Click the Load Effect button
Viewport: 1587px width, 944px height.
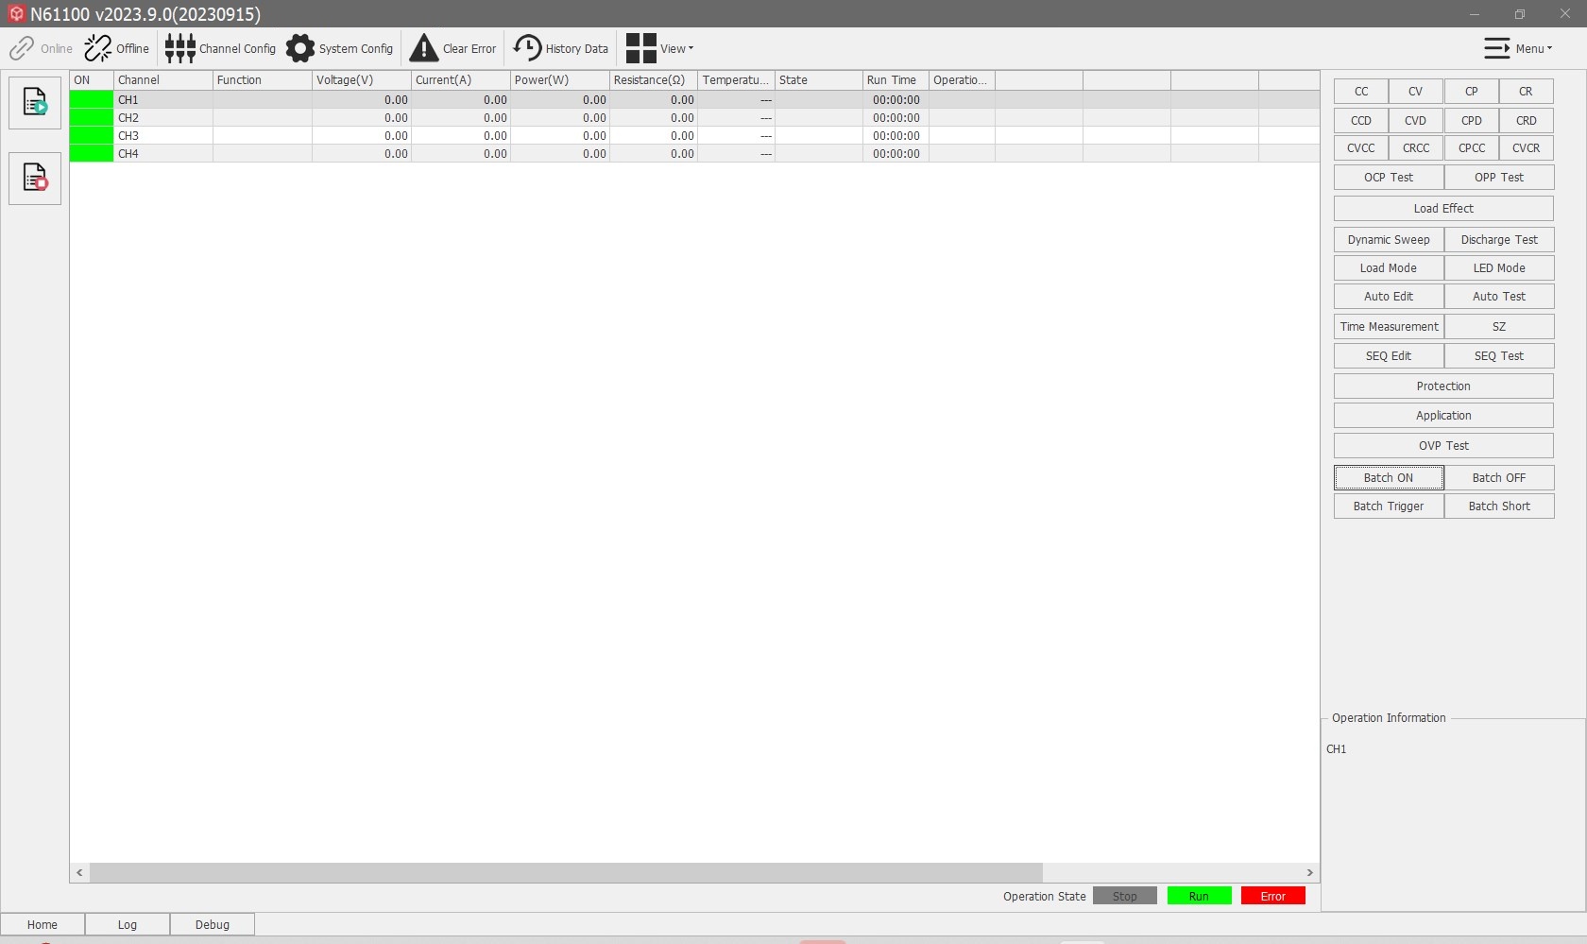[x=1443, y=209]
